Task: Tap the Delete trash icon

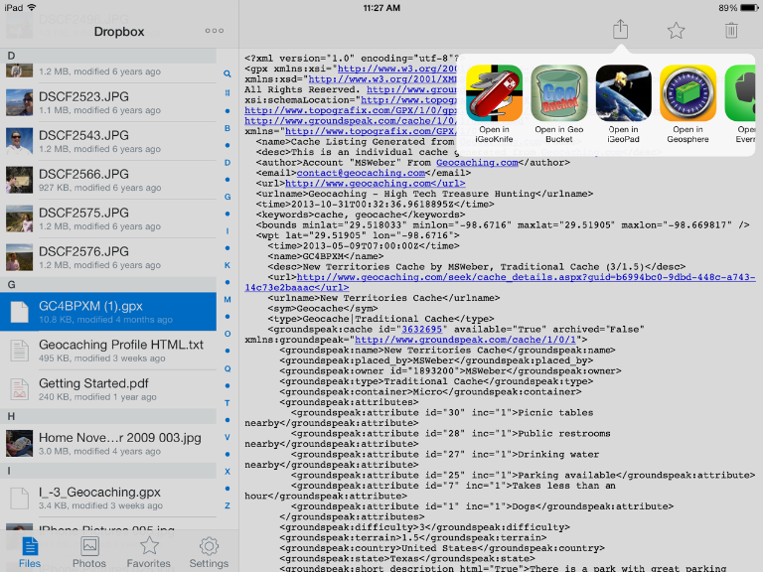Action: coord(731,30)
